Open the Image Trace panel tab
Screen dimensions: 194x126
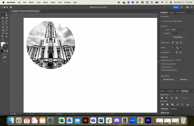(165, 113)
